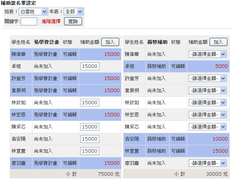Click 卓桓 可編輯 status in 弱勢補助
The height and width of the screenshot is (180, 231).
(x=178, y=66)
